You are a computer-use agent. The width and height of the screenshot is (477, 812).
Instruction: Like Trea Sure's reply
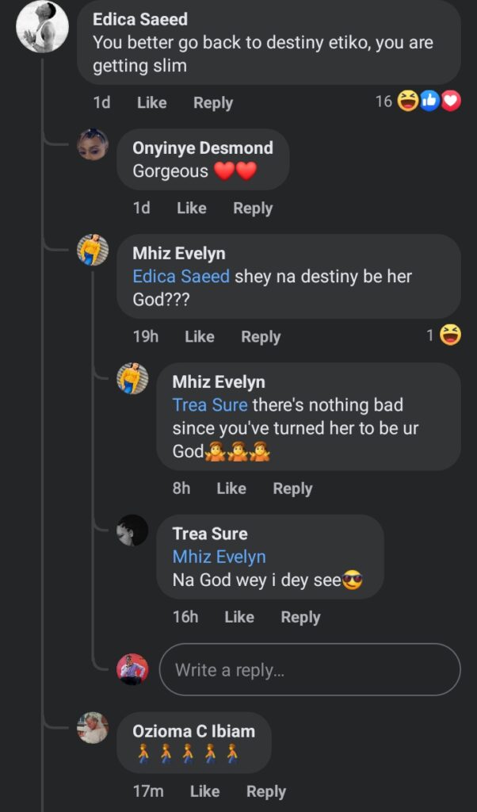238,617
